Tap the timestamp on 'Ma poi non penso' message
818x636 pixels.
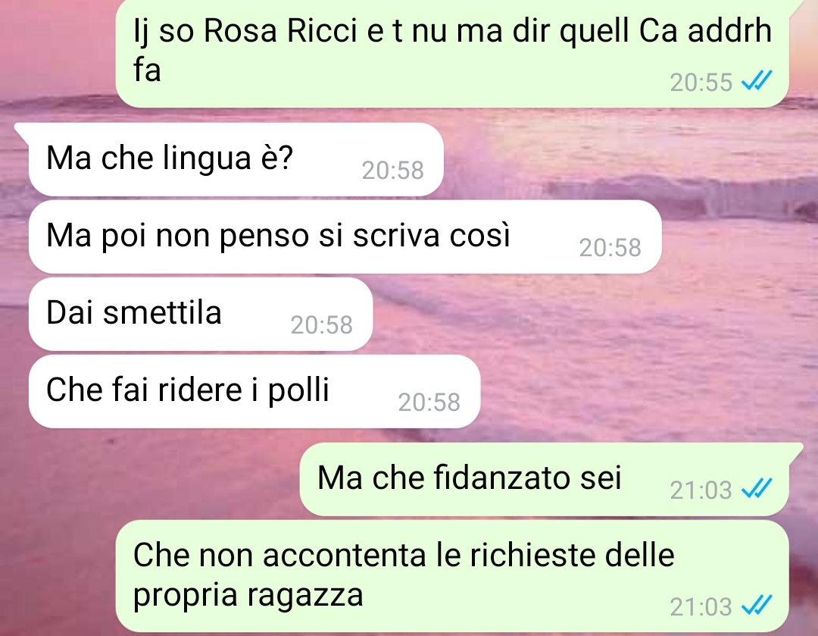tap(610, 248)
